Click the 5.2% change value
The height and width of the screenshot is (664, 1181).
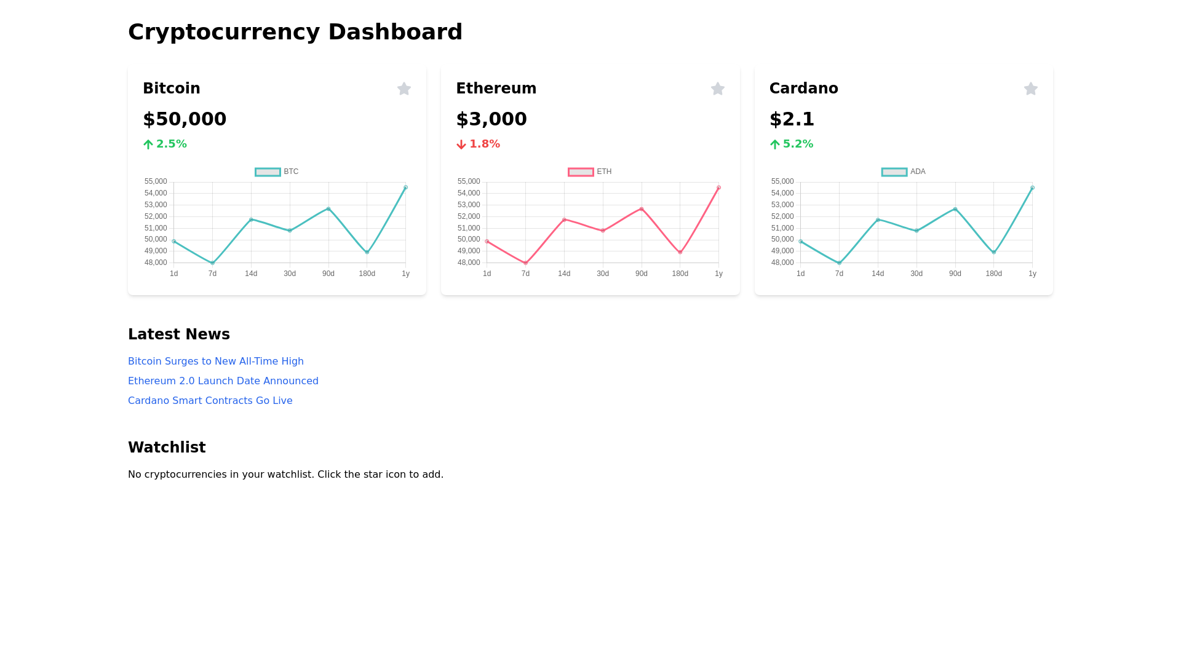[x=798, y=144]
